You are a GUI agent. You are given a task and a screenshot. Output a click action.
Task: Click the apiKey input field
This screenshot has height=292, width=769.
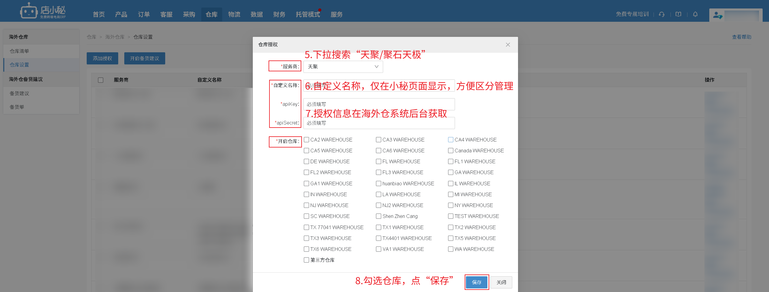coord(379,104)
